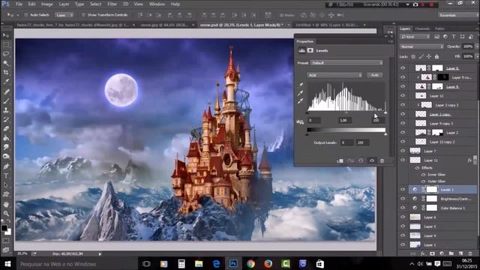Viewport: 480px width, 270px height.
Task: Open the blend mode Normal dropdown
Action: (x=421, y=46)
